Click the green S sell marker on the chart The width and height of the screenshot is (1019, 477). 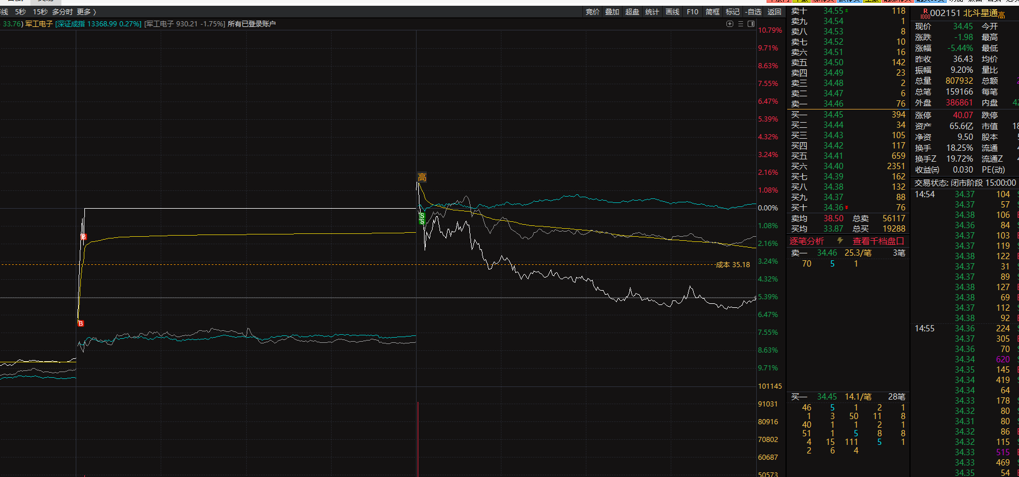coord(422,218)
